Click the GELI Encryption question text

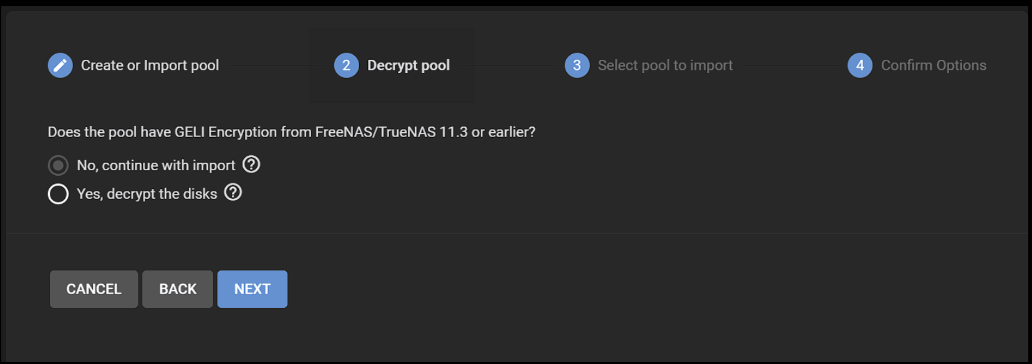coord(292,132)
